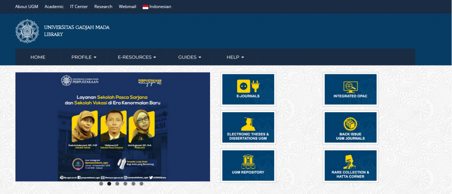The image size is (452, 194).
Task: Click the Instagram icon in banner footer
Action: (x=125, y=178)
